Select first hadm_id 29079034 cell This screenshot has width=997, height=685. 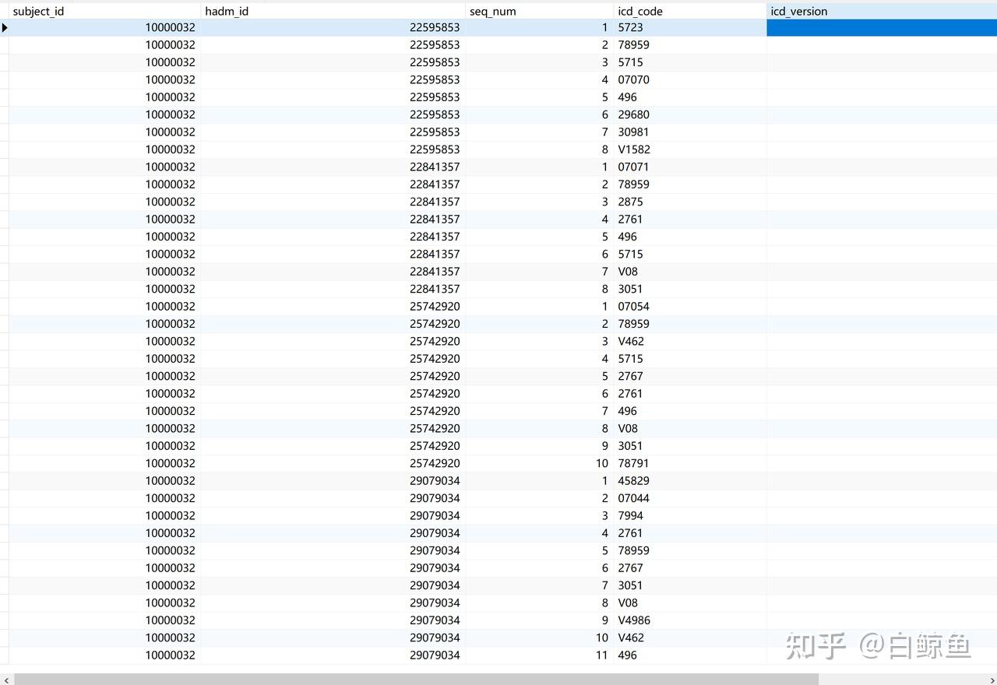333,480
